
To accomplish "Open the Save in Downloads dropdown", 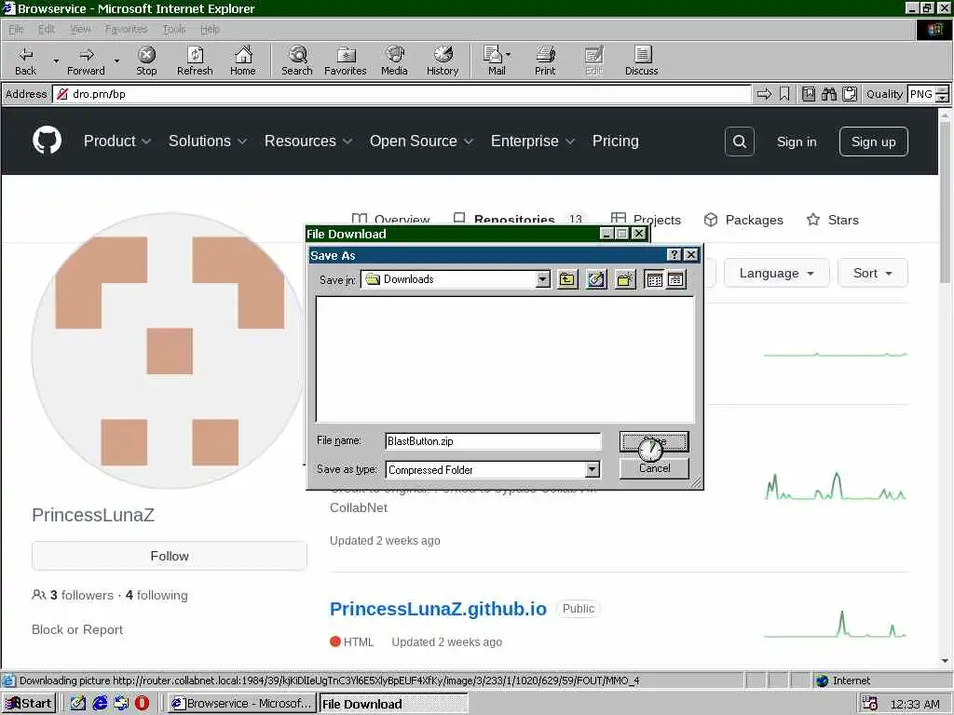I will tap(543, 279).
